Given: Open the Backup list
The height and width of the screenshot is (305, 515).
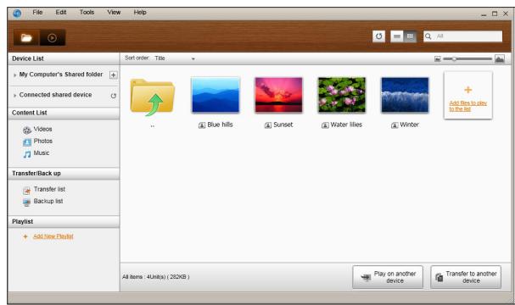Looking at the screenshot, I should click(x=48, y=201).
